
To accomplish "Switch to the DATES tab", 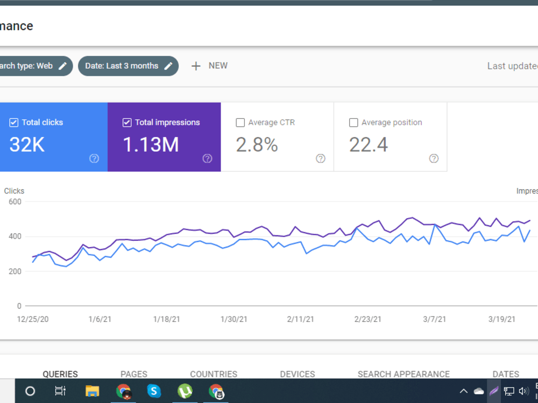I will [506, 374].
